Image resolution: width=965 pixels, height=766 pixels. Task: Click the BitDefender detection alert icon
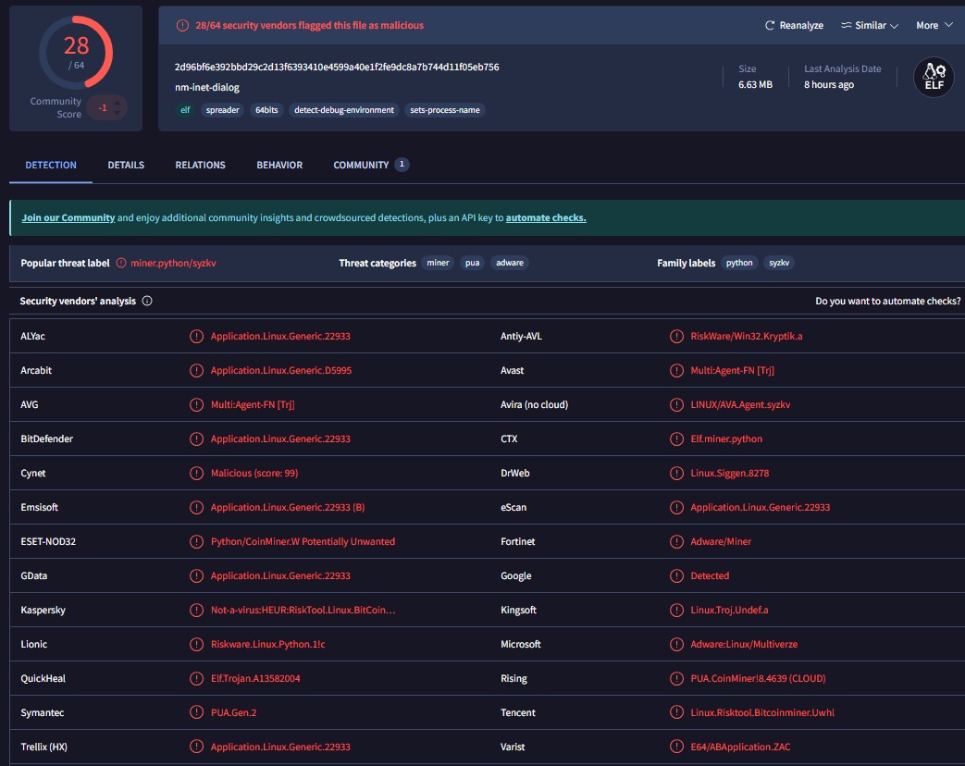point(196,439)
